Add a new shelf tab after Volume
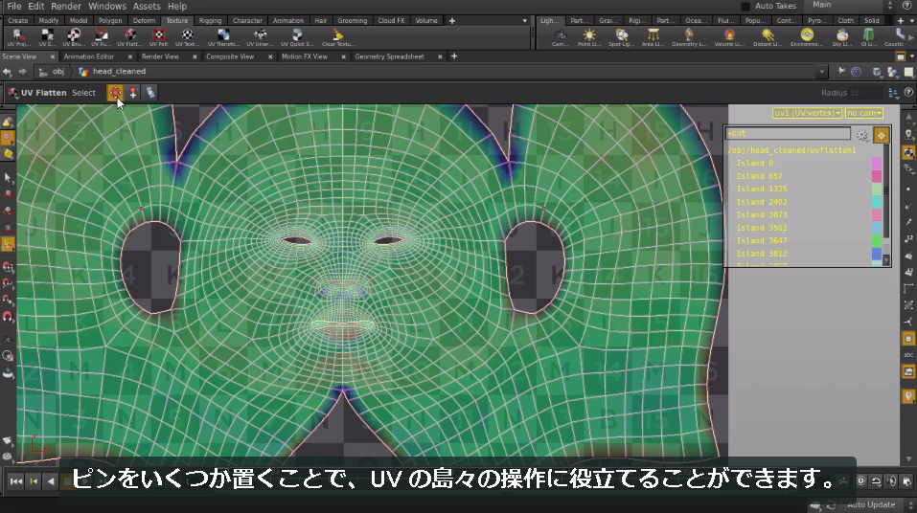The width and height of the screenshot is (917, 513). coord(451,21)
